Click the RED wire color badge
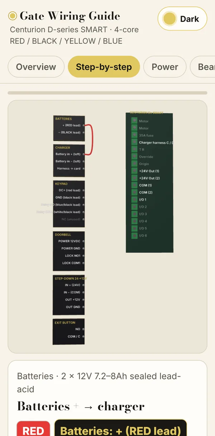 (33, 430)
